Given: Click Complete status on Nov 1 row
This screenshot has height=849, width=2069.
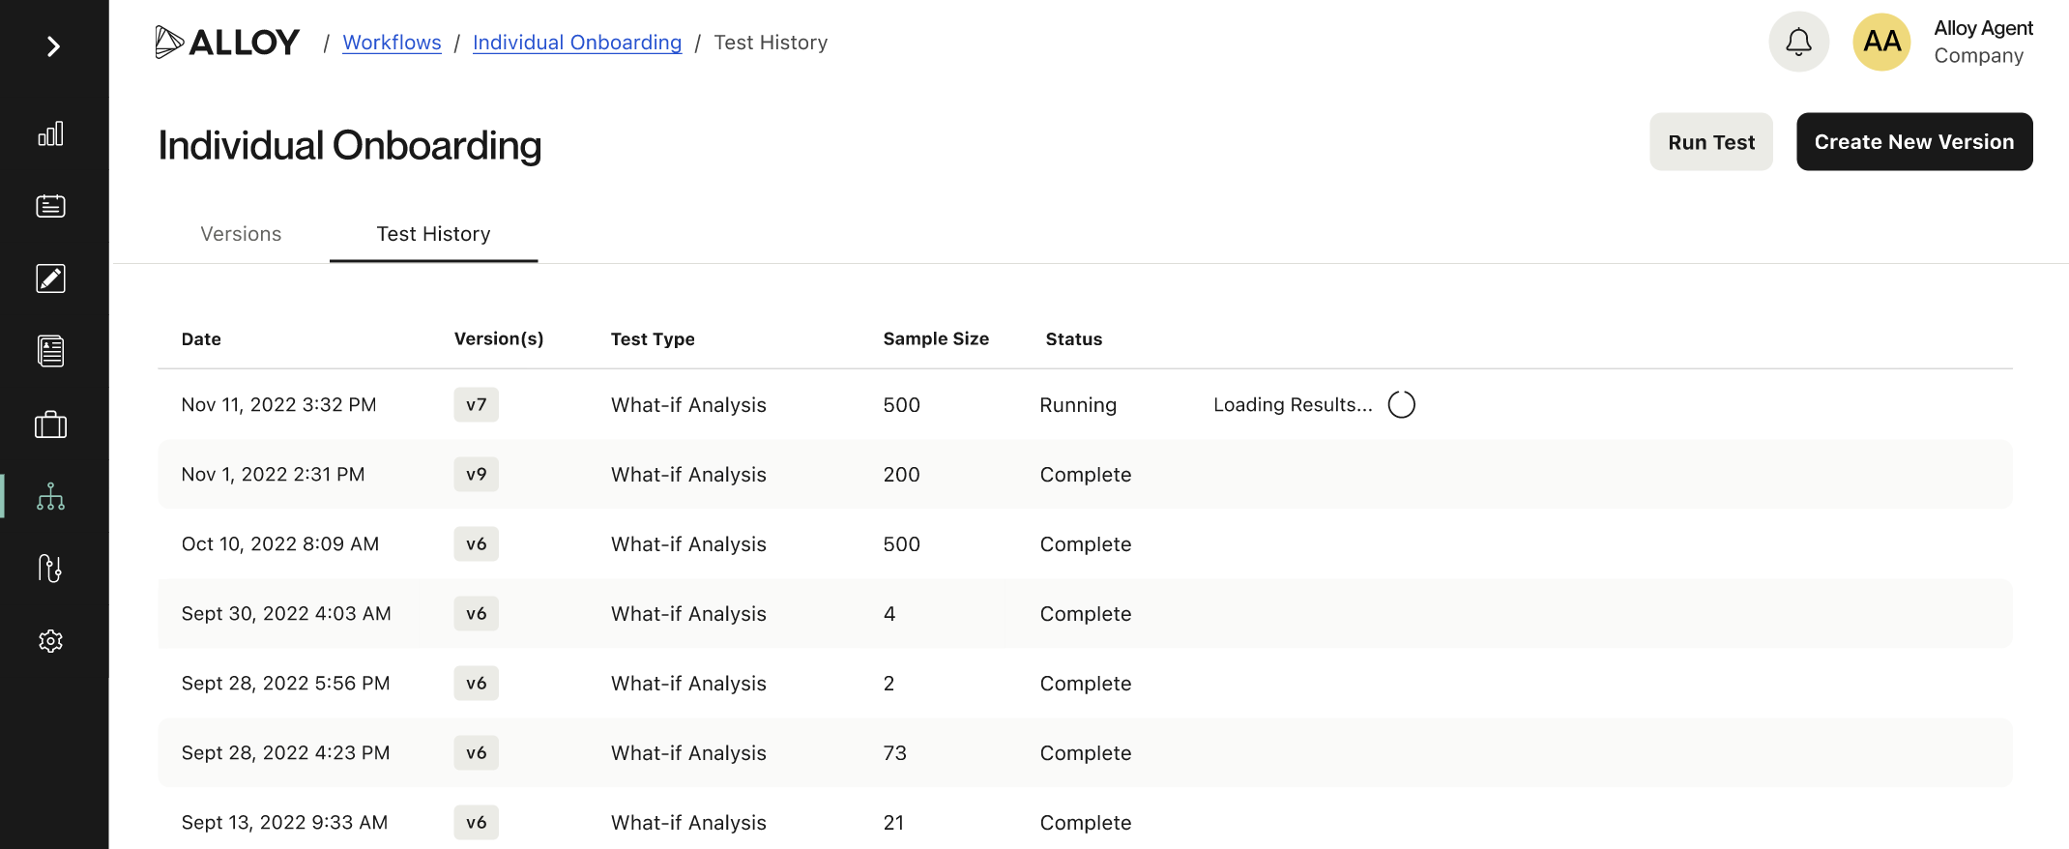Looking at the screenshot, I should (1085, 475).
